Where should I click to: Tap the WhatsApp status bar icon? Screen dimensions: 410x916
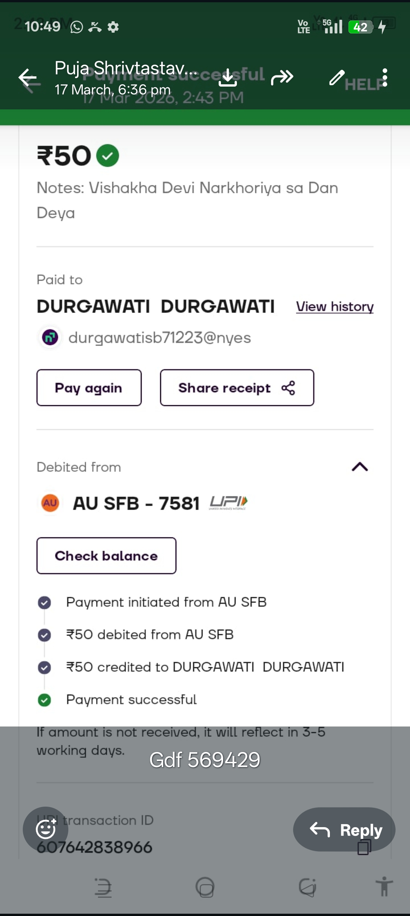[x=76, y=27]
